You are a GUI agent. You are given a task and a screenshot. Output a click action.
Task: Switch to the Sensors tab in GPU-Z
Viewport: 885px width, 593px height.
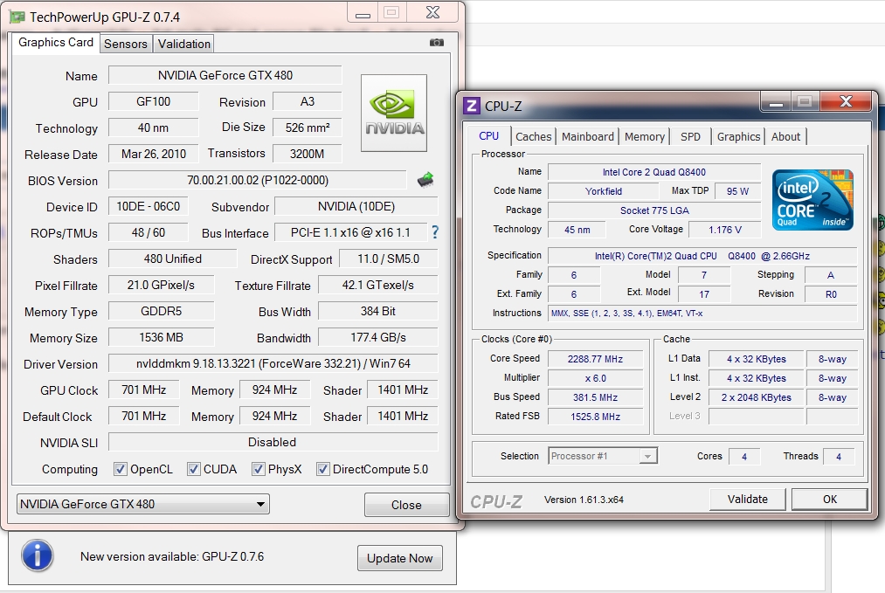(125, 44)
